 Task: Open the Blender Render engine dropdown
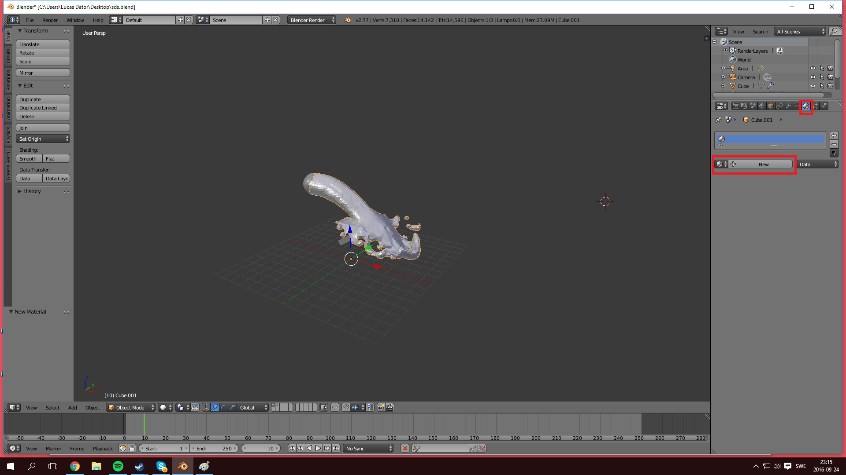pos(312,20)
